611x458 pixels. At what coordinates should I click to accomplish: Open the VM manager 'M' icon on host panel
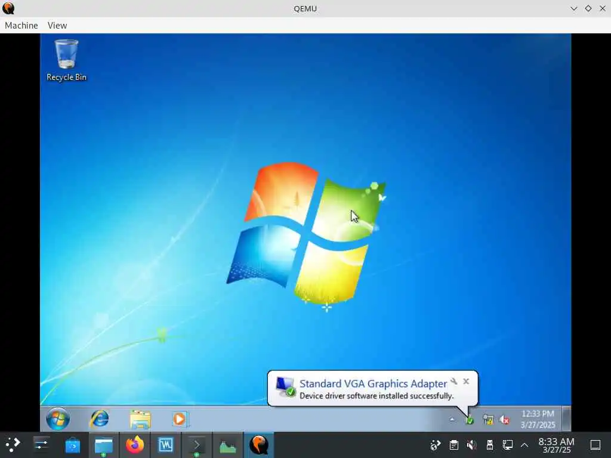tap(166, 445)
